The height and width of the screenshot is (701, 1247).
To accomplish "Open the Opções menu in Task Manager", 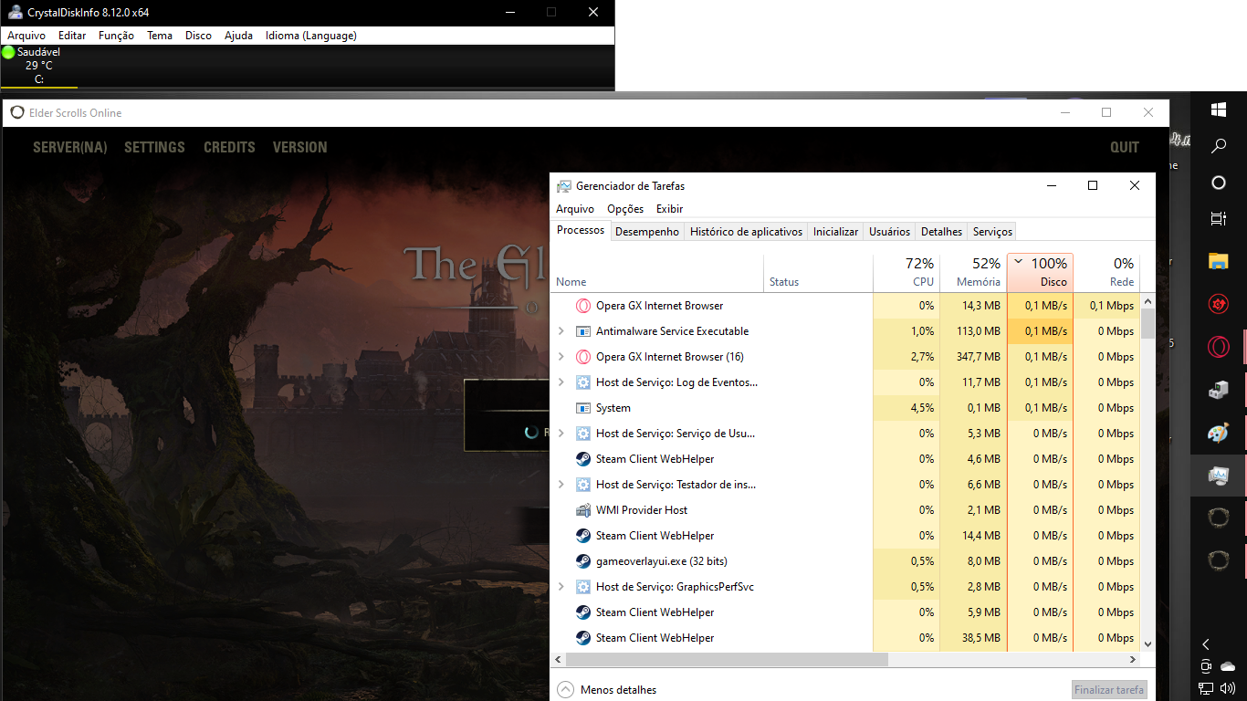I will (625, 209).
